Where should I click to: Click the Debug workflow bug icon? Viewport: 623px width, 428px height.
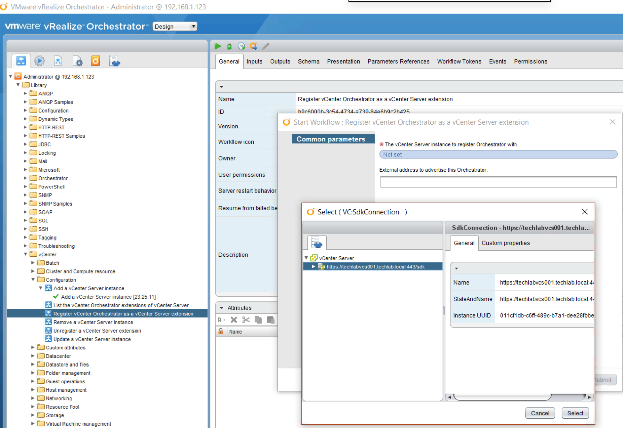[229, 46]
